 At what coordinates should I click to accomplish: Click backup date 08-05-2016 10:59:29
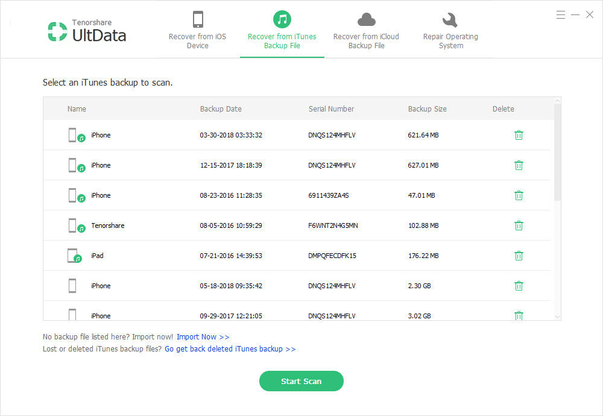click(x=231, y=225)
